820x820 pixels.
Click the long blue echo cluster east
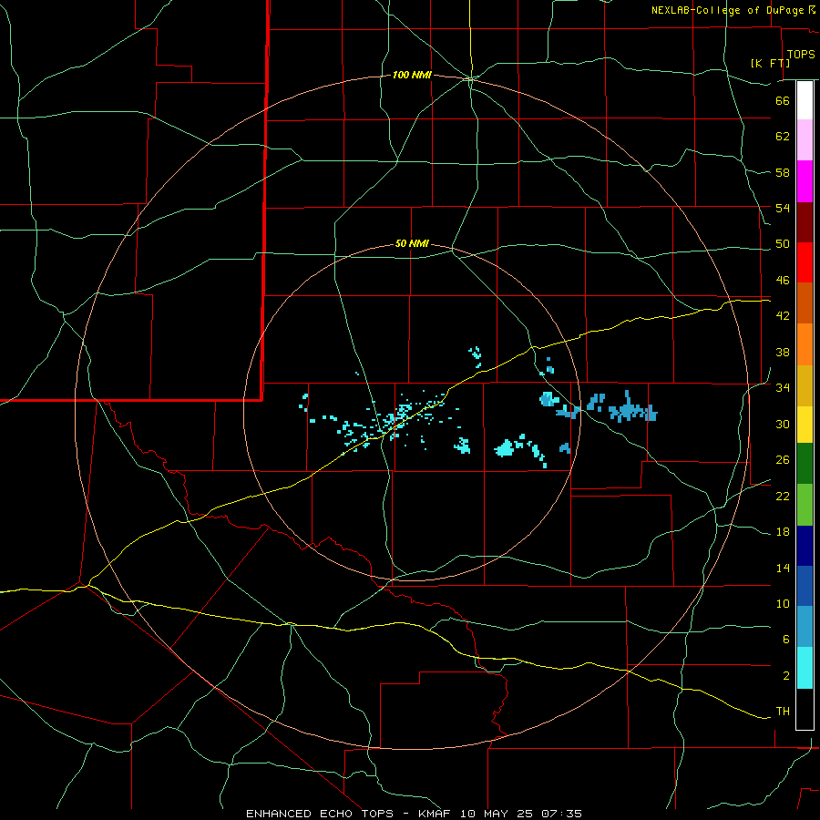pyautogui.click(x=632, y=409)
